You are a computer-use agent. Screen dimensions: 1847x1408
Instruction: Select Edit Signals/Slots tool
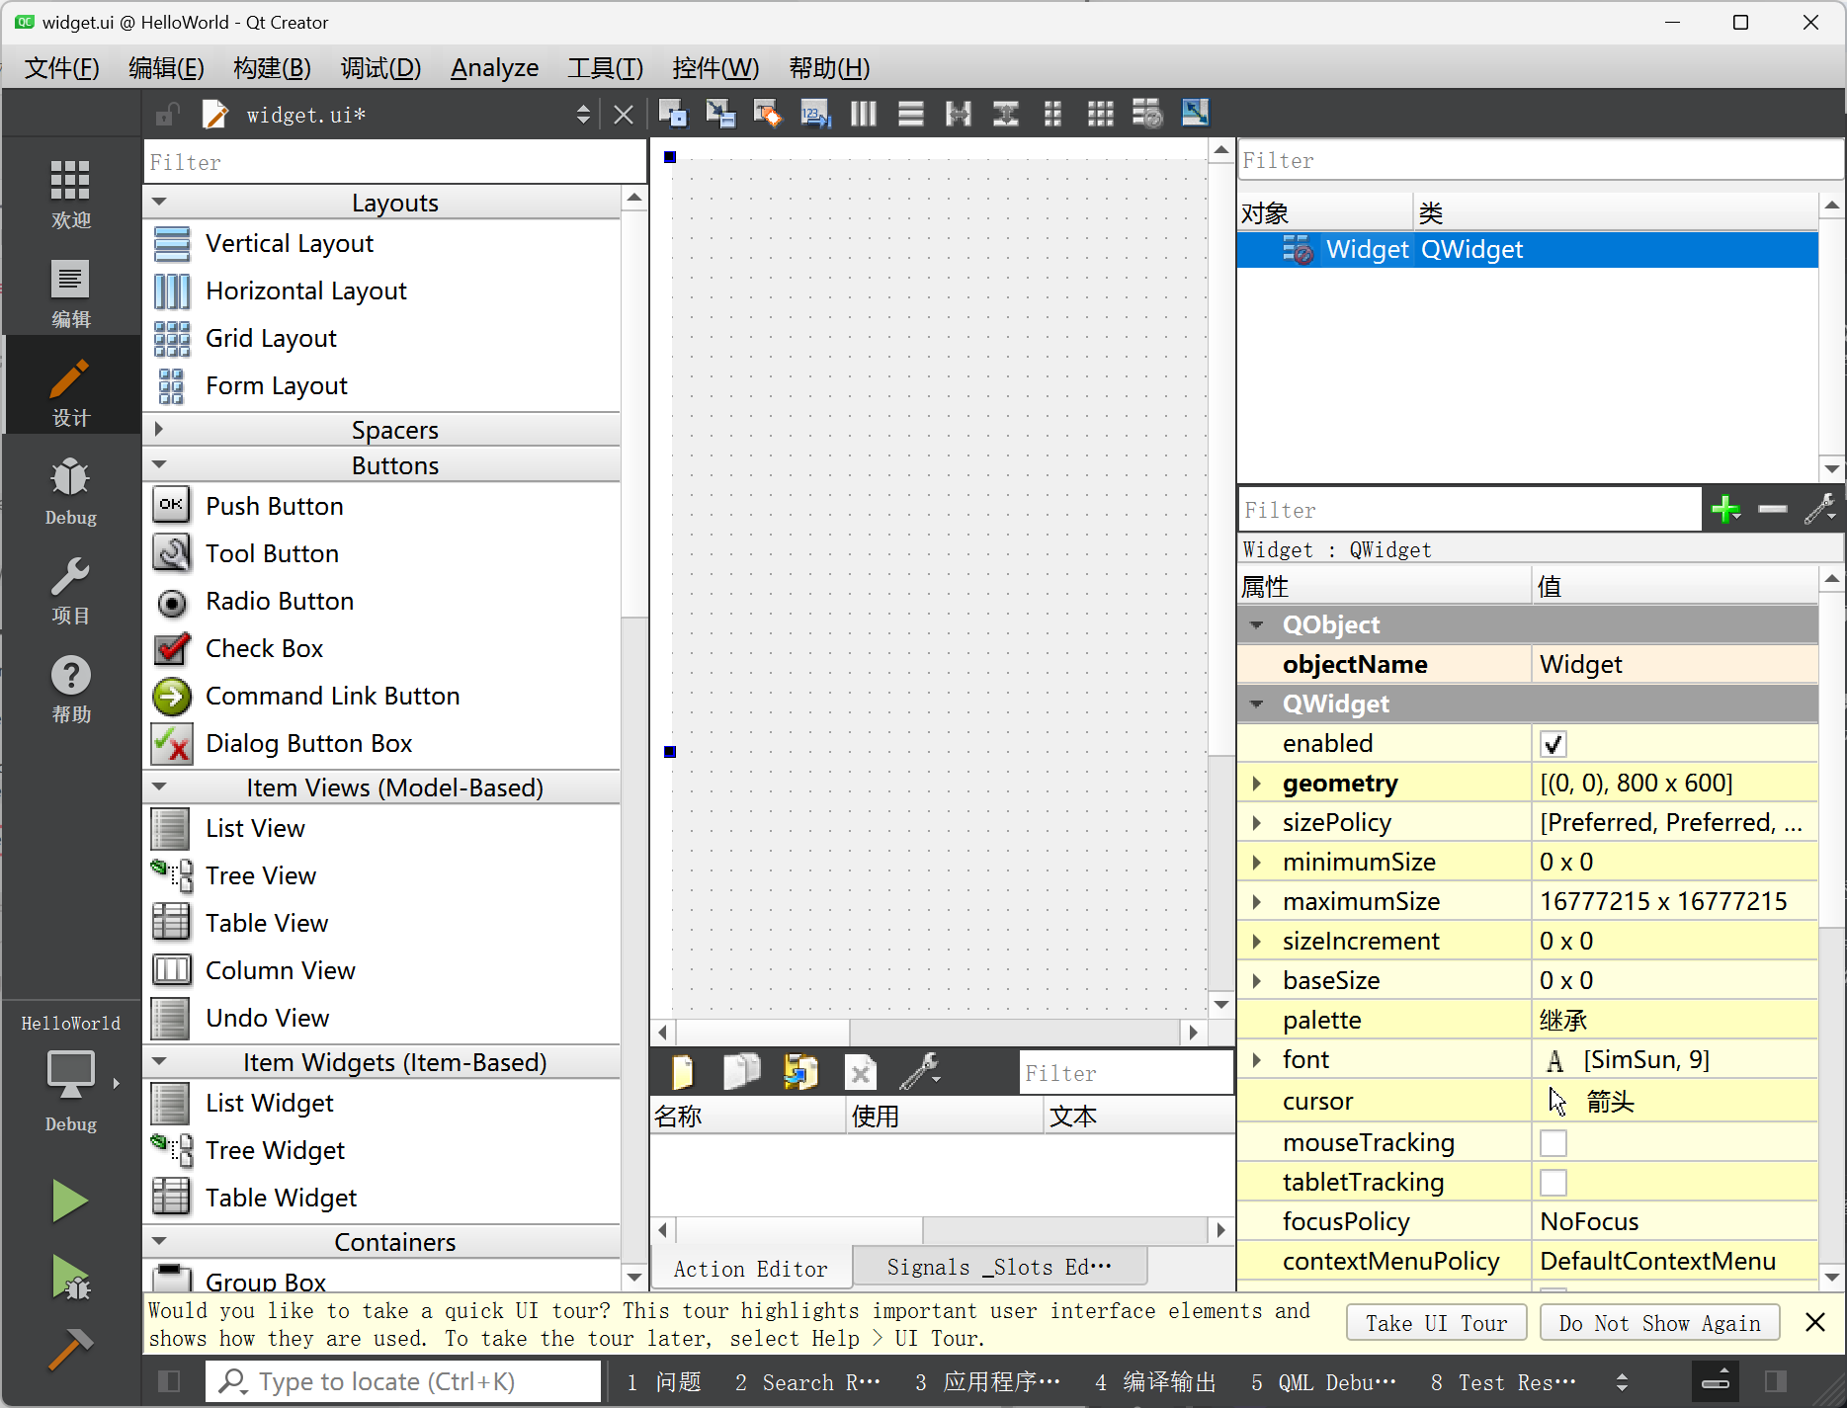(x=720, y=114)
